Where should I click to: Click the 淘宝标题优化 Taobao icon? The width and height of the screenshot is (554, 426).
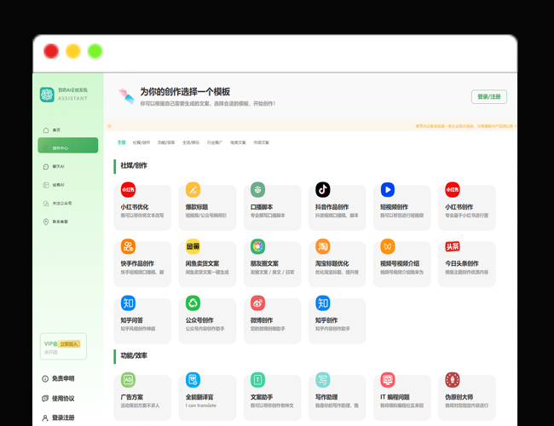pyautogui.click(x=322, y=246)
